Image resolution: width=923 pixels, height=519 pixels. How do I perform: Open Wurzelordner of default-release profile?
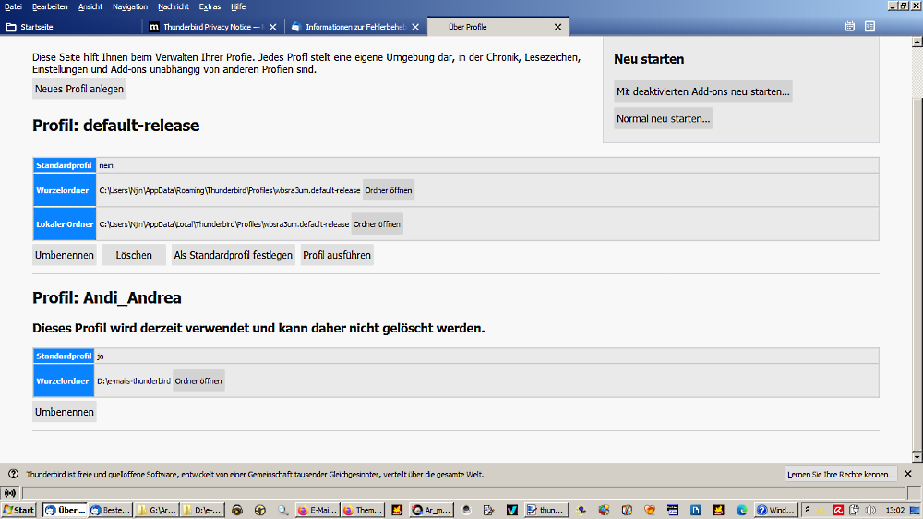[x=389, y=190]
